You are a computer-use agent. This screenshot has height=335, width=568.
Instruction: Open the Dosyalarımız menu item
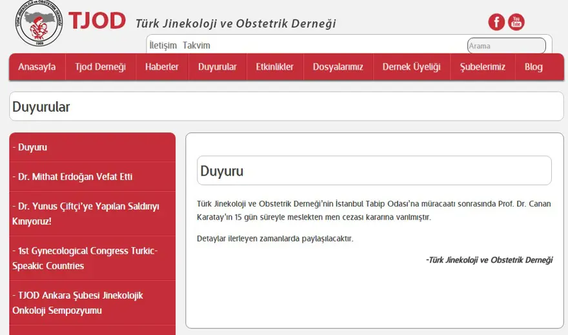[x=338, y=67]
